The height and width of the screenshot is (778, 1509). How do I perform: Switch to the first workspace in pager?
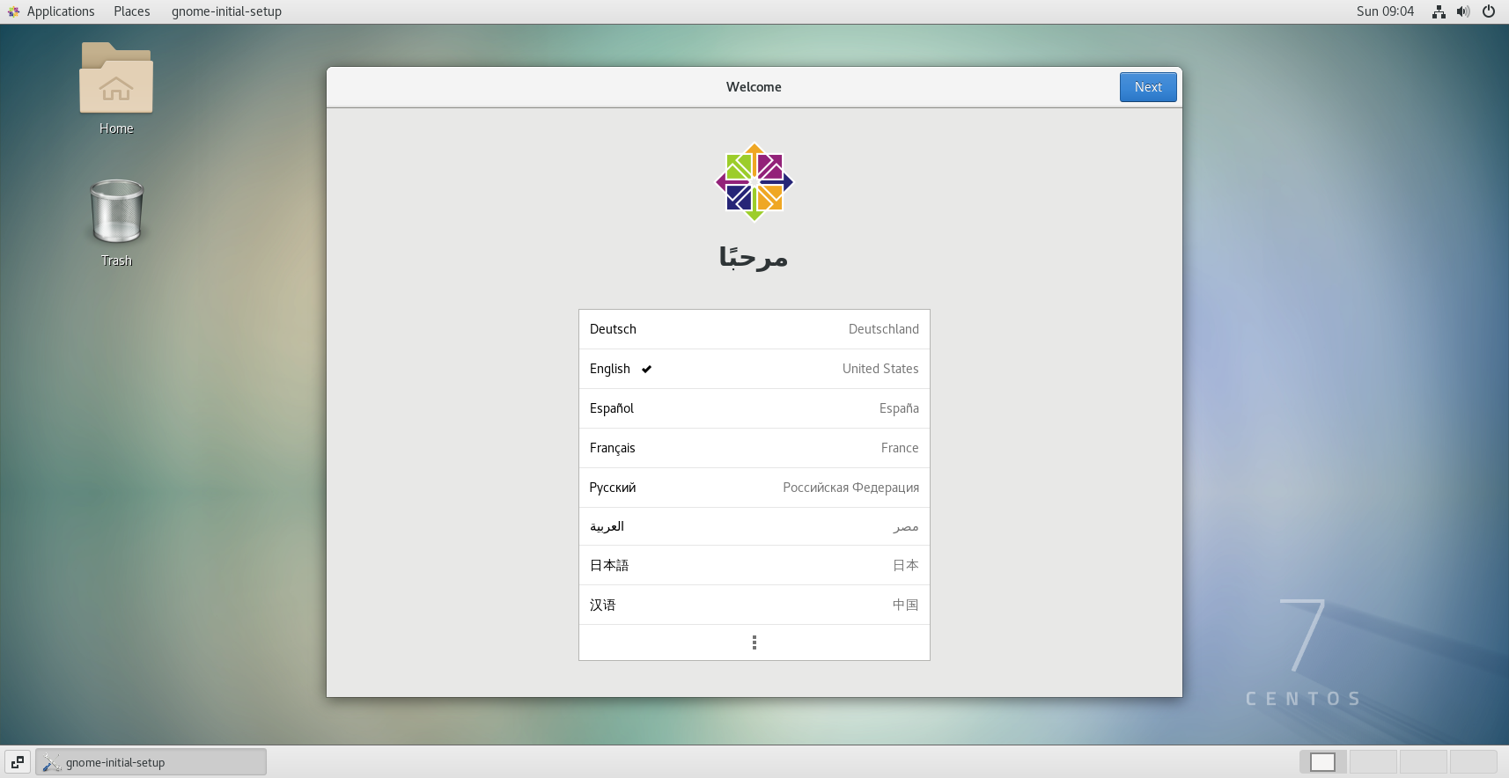1323,762
